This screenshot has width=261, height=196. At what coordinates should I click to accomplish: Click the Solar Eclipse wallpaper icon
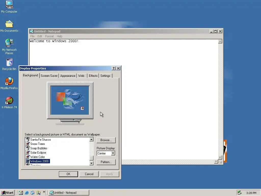point(28,152)
